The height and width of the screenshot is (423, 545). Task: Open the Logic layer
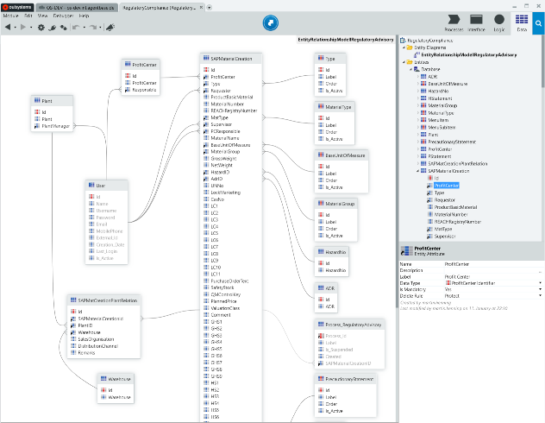pos(499,22)
